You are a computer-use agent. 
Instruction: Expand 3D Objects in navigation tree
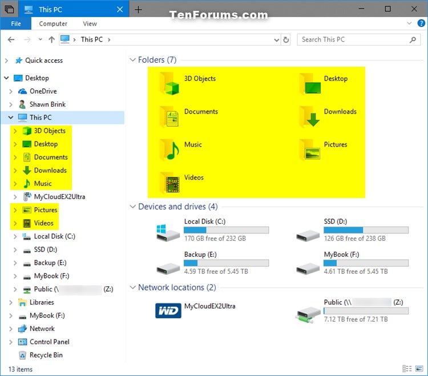(x=15, y=131)
